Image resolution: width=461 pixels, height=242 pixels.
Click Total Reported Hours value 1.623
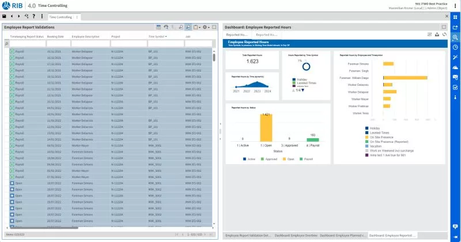pos(252,62)
